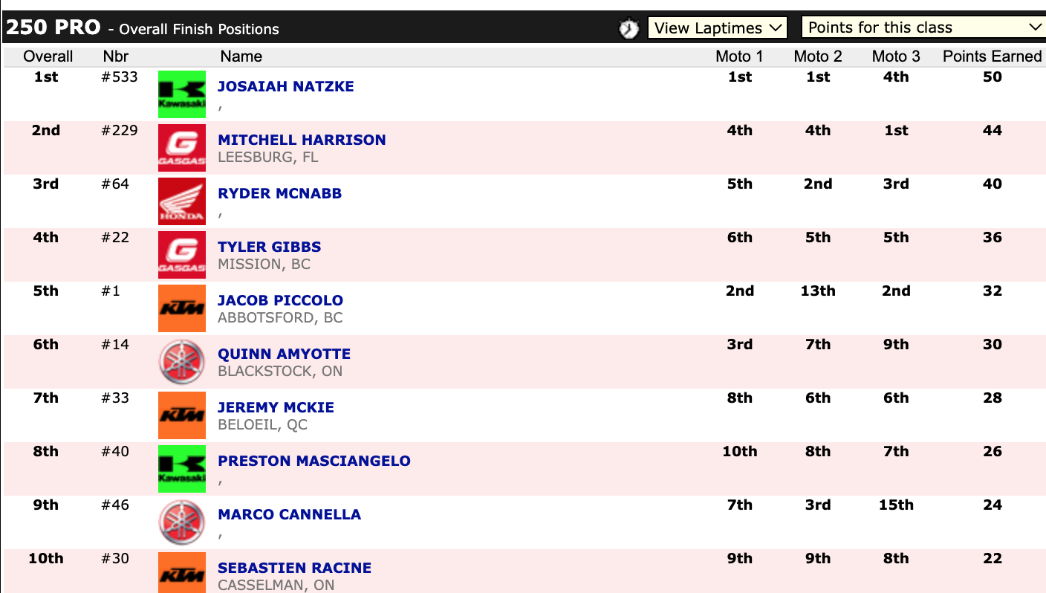Click the Points Earned column header
This screenshot has width=1046, height=593.
pyautogui.click(x=992, y=56)
